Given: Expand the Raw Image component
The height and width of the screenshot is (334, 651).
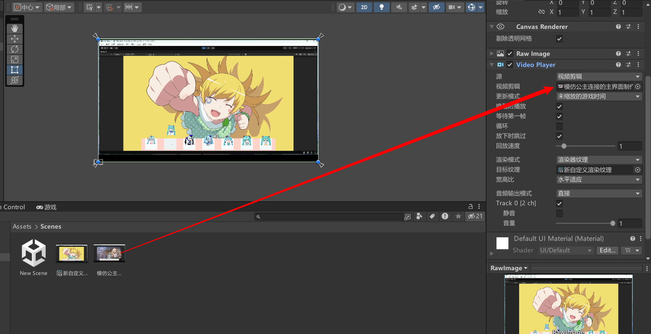Looking at the screenshot, I should coord(492,53).
